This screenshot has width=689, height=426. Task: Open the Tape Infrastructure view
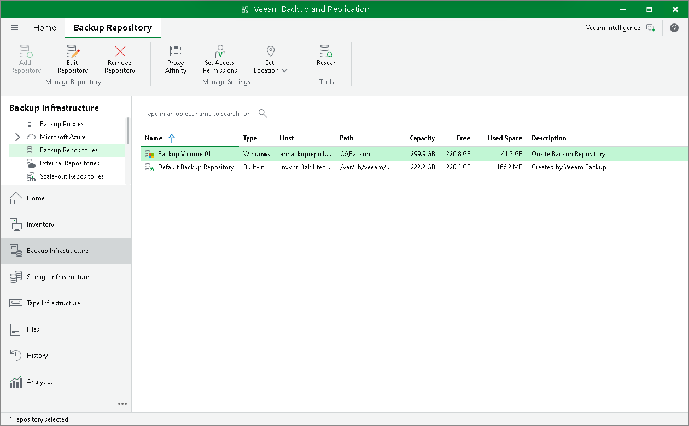tap(66, 303)
